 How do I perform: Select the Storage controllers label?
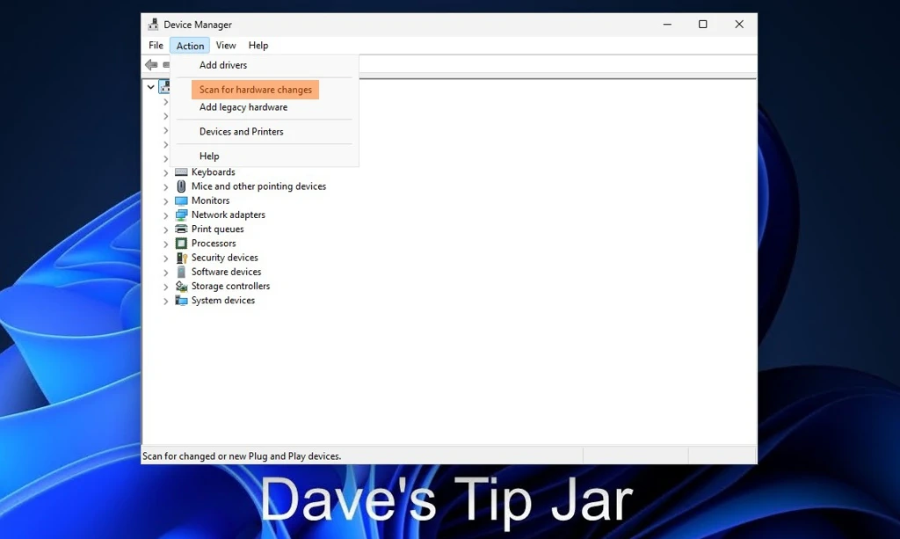(230, 286)
